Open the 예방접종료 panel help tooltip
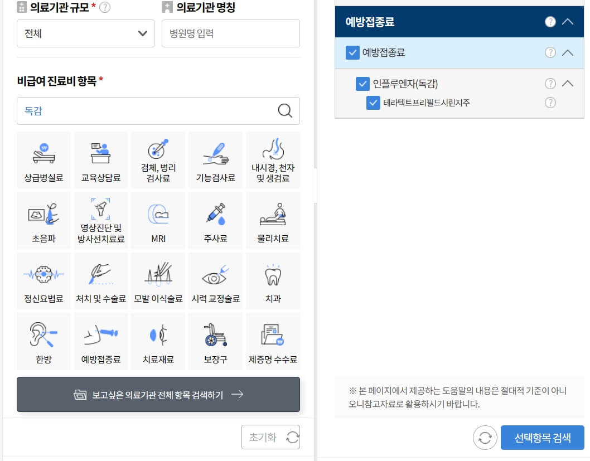 point(550,21)
